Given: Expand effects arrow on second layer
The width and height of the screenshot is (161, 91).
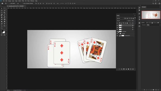Looking at the screenshot, I should (134, 28).
